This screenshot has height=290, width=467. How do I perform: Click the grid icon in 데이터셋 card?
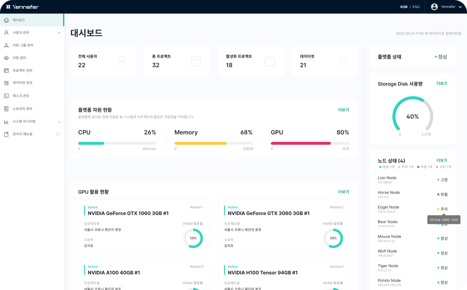[x=344, y=61]
